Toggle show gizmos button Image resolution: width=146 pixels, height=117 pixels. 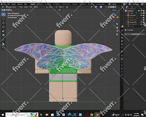coord(96,7)
